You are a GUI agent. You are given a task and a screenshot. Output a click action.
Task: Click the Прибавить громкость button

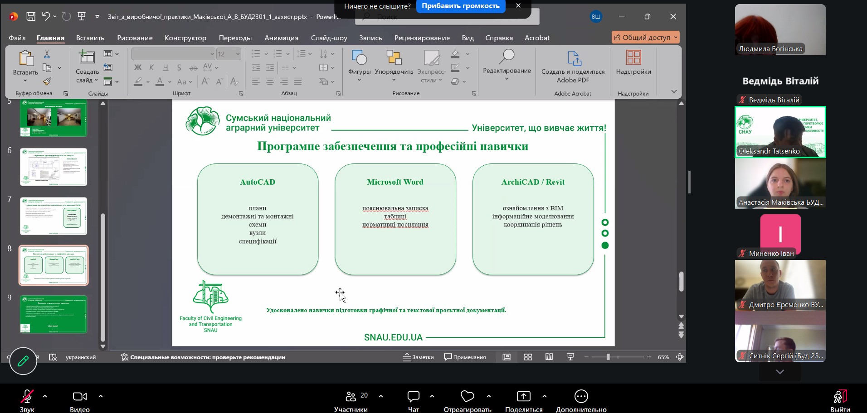click(460, 6)
